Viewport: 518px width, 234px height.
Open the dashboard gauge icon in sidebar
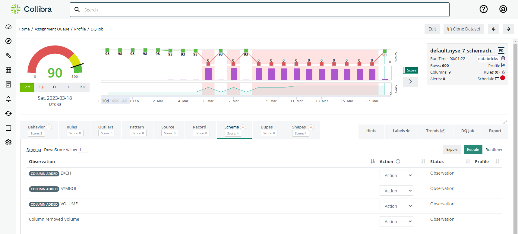pos(8,27)
